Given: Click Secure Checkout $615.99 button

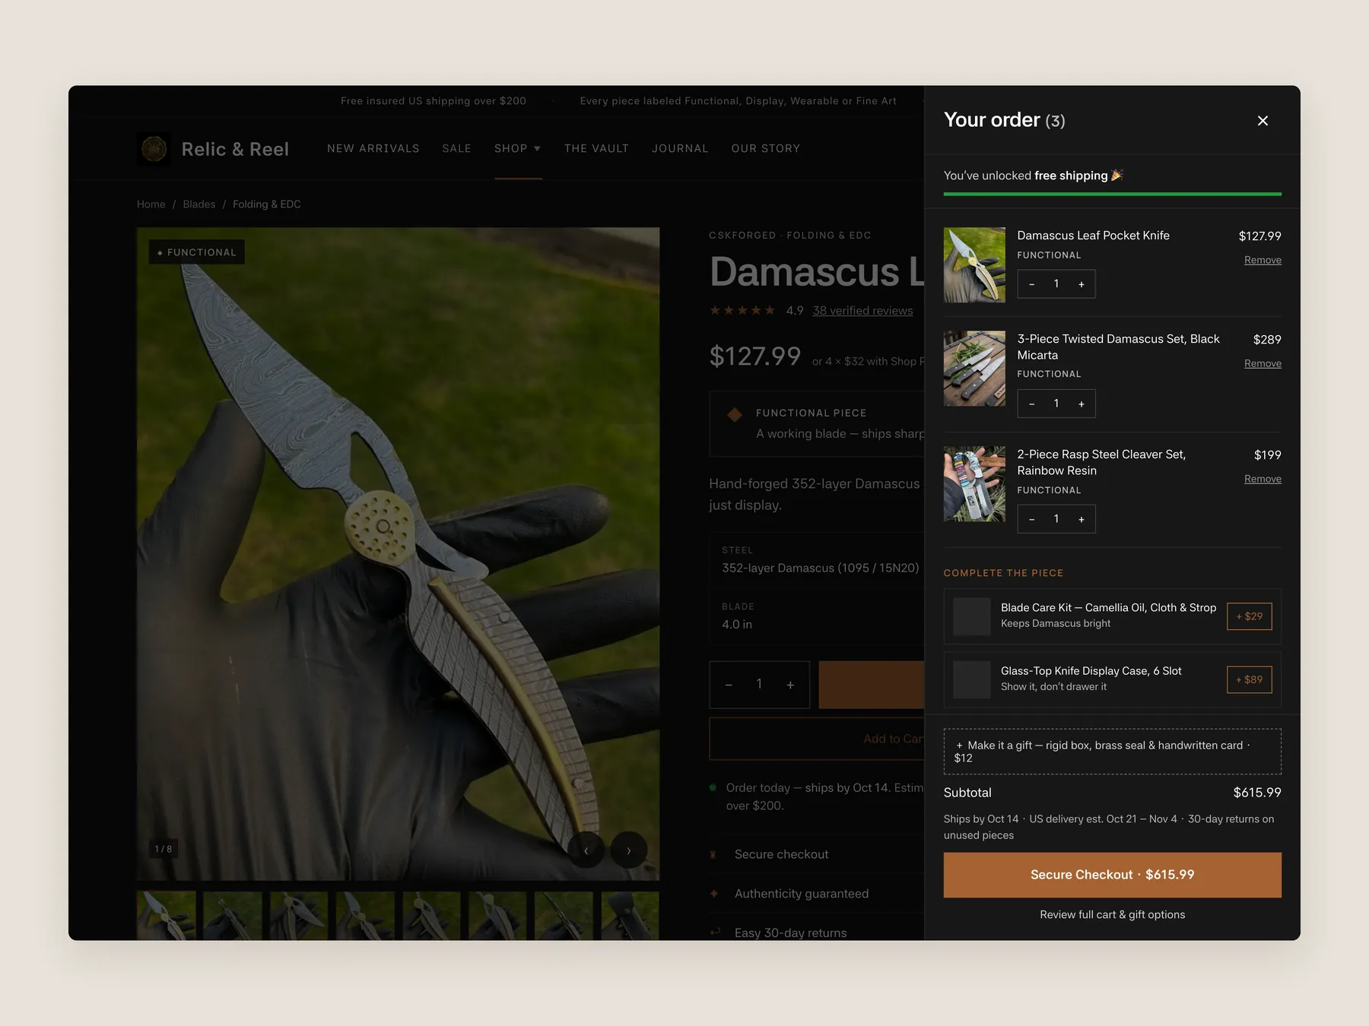Looking at the screenshot, I should pyautogui.click(x=1112, y=875).
